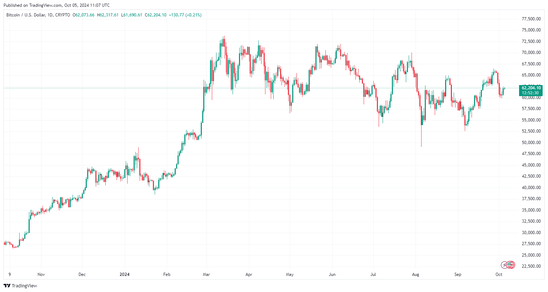This screenshot has height=292, width=548.
Task: Click the 70,000.00 price axis label
Action: pos(531,53)
